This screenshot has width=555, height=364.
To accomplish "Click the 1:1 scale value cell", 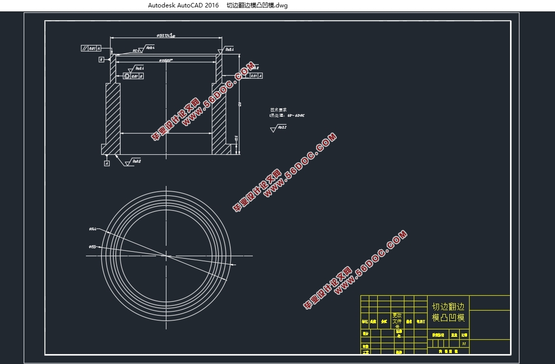I will click(x=464, y=343).
